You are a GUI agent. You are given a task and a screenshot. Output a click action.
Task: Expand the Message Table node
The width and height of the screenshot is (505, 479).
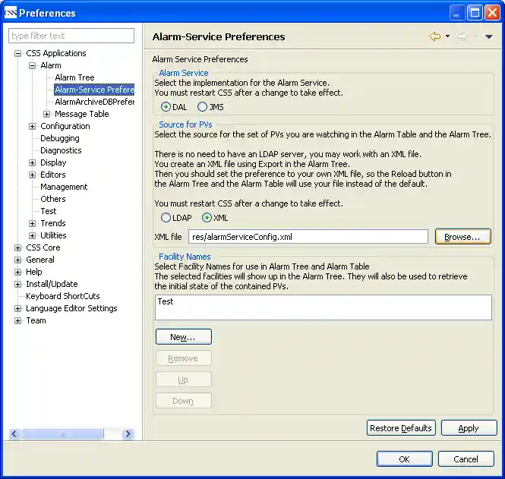pos(47,115)
